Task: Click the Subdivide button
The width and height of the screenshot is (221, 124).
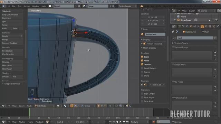Action: tap(12, 11)
